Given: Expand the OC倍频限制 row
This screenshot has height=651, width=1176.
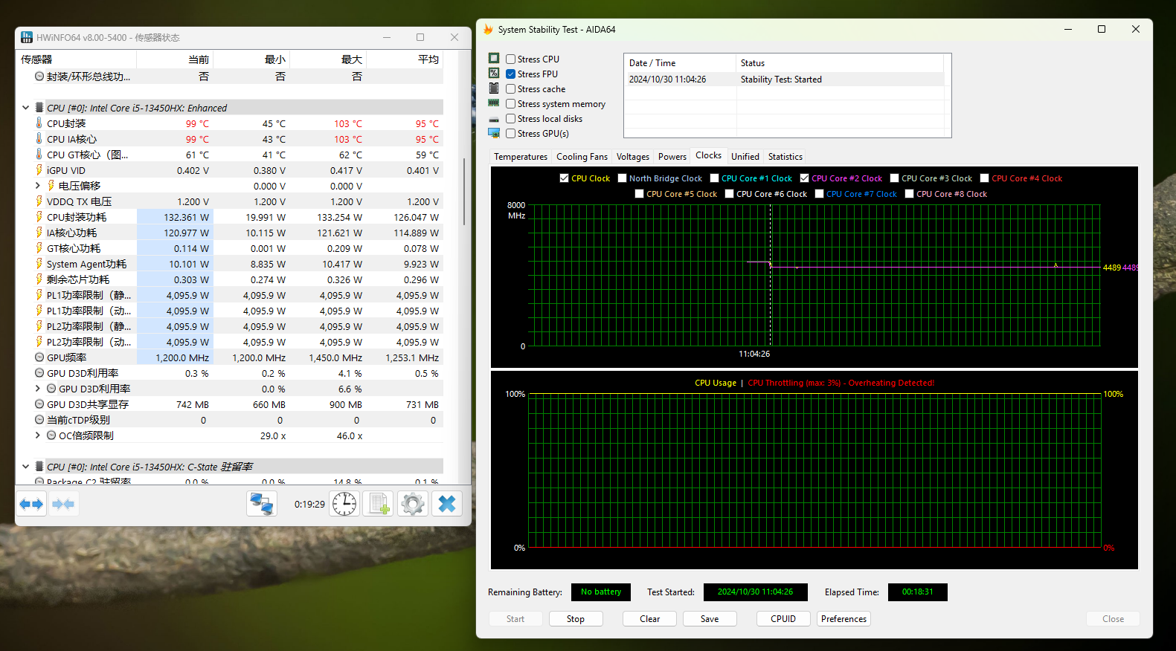Looking at the screenshot, I should 38,435.
